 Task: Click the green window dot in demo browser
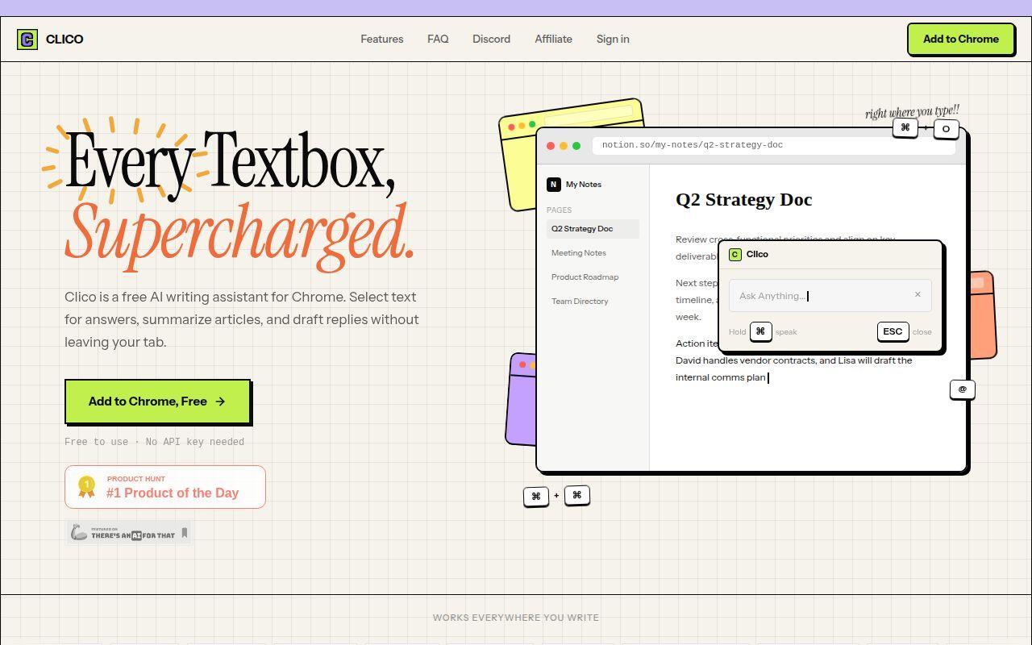pyautogui.click(x=576, y=146)
